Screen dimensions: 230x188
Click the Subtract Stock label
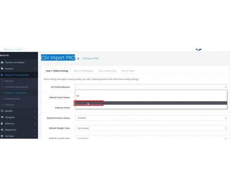63,108
